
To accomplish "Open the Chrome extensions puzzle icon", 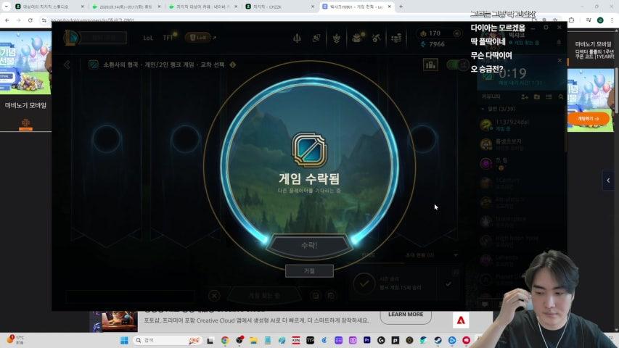I will (571, 20).
